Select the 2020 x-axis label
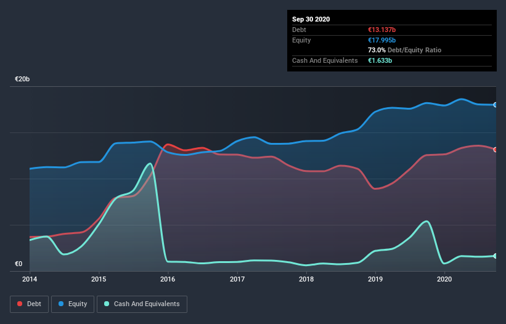The image size is (506, 324). click(x=444, y=279)
